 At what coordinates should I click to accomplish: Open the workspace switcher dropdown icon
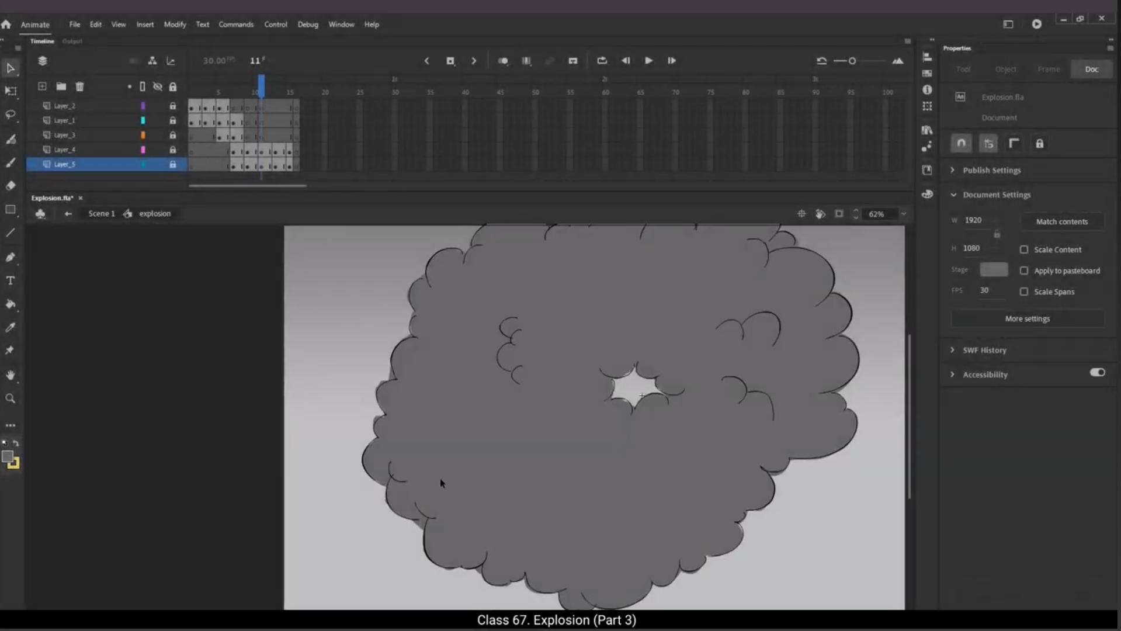point(1008,24)
